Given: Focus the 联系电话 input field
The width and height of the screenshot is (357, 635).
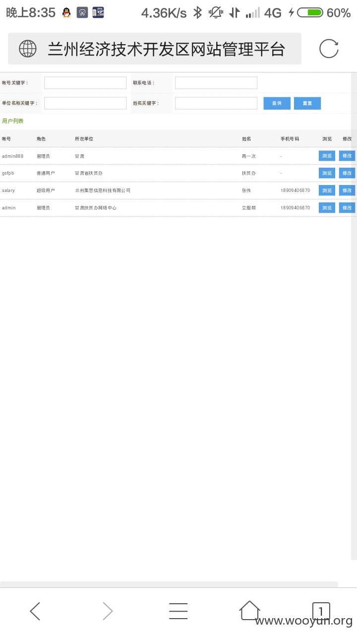Looking at the screenshot, I should click(x=216, y=83).
